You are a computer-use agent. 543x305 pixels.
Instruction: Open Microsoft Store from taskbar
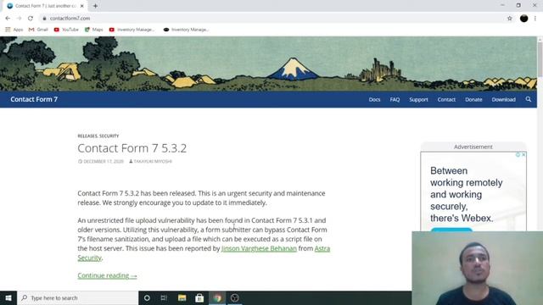tap(199, 297)
